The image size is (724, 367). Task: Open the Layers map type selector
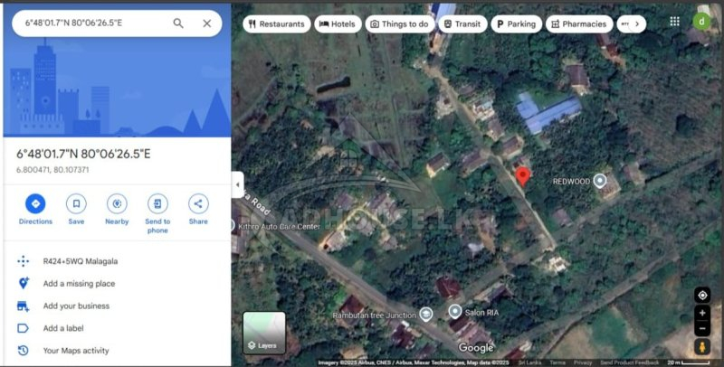click(x=264, y=333)
